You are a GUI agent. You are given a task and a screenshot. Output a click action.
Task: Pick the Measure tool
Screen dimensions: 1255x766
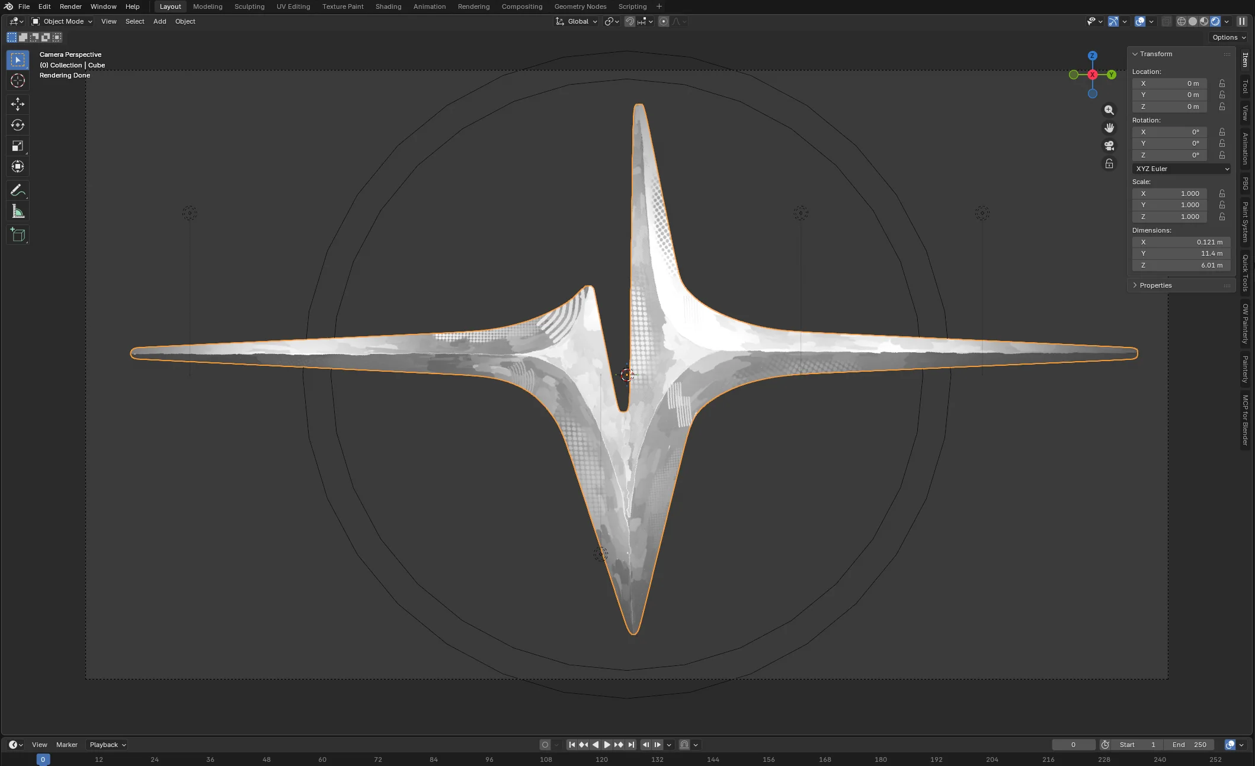point(18,211)
